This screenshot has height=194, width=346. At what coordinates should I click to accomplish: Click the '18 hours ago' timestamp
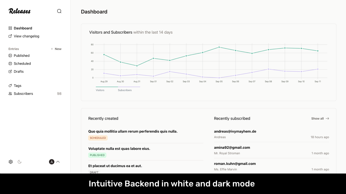click(x=320, y=137)
